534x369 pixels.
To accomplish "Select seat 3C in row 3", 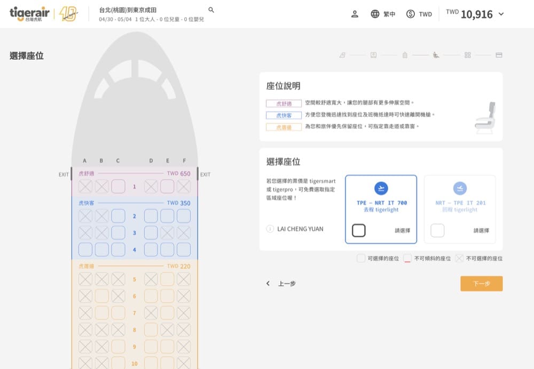I will pyautogui.click(x=118, y=232).
